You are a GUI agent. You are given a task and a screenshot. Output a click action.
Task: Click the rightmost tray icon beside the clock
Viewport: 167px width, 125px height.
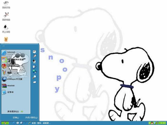pyautogui.click(x=158, y=123)
